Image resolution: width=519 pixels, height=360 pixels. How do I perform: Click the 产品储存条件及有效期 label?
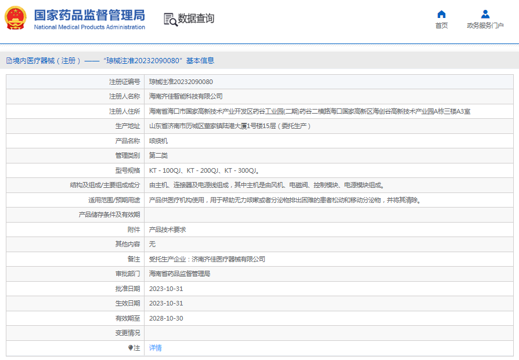click(109, 215)
